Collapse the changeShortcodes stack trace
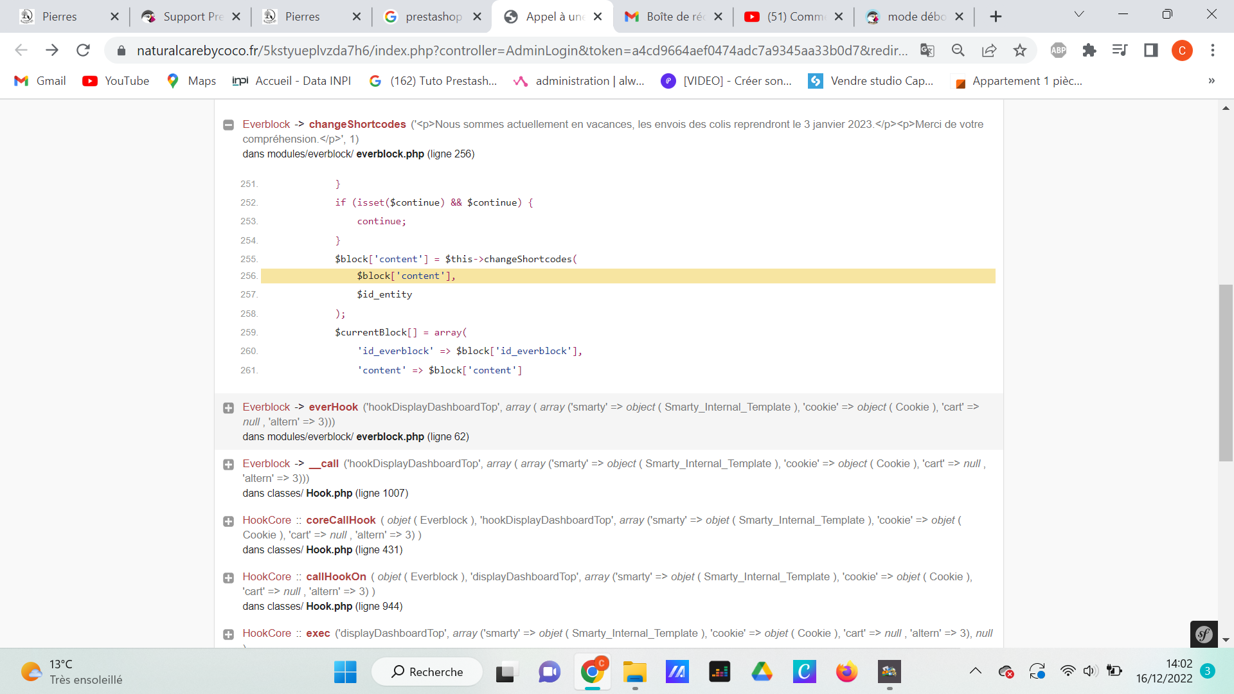The image size is (1234, 694). coord(228,125)
